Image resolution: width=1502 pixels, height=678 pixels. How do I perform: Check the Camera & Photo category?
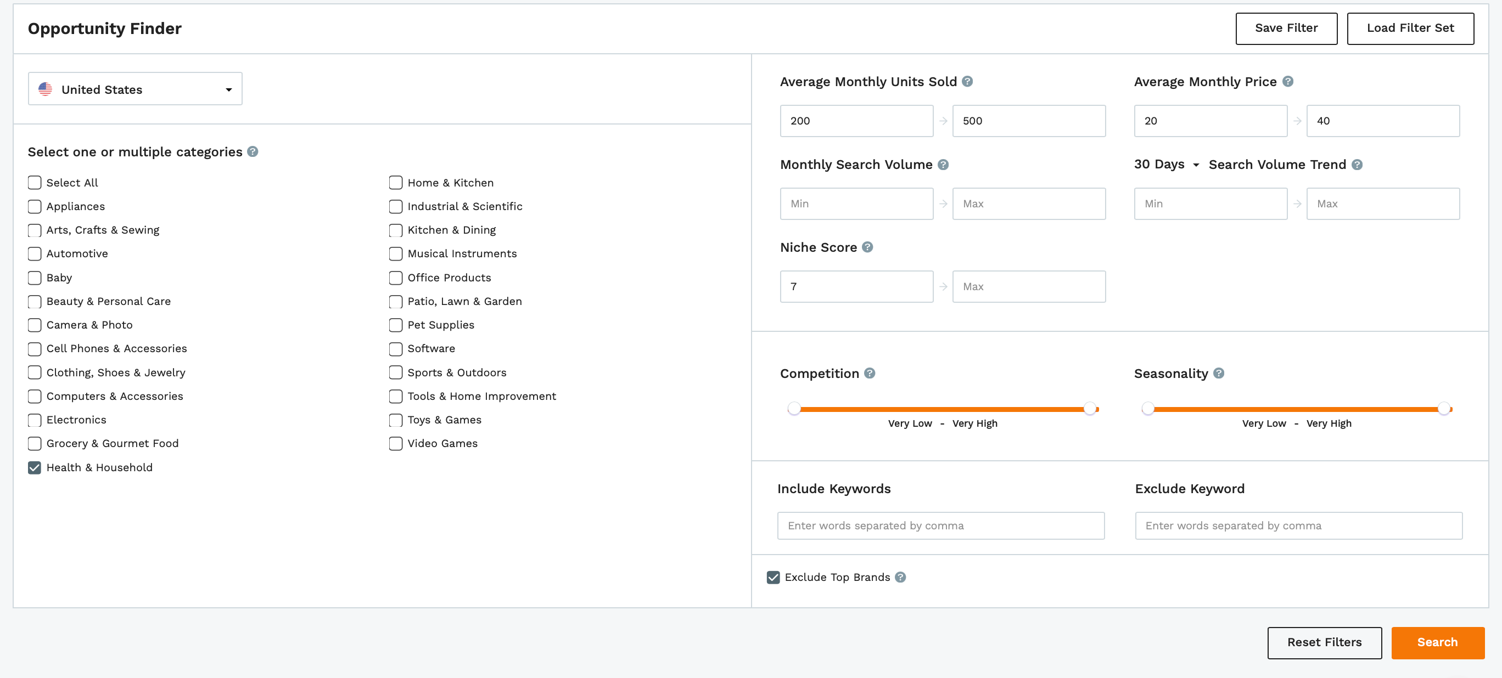point(35,325)
